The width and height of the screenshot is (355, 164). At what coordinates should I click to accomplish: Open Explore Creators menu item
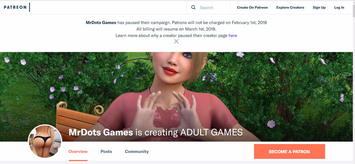(290, 8)
